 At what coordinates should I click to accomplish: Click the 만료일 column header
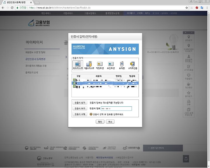pyautogui.click(x=119, y=76)
